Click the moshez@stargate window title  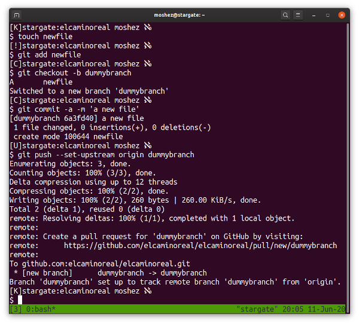180,14
